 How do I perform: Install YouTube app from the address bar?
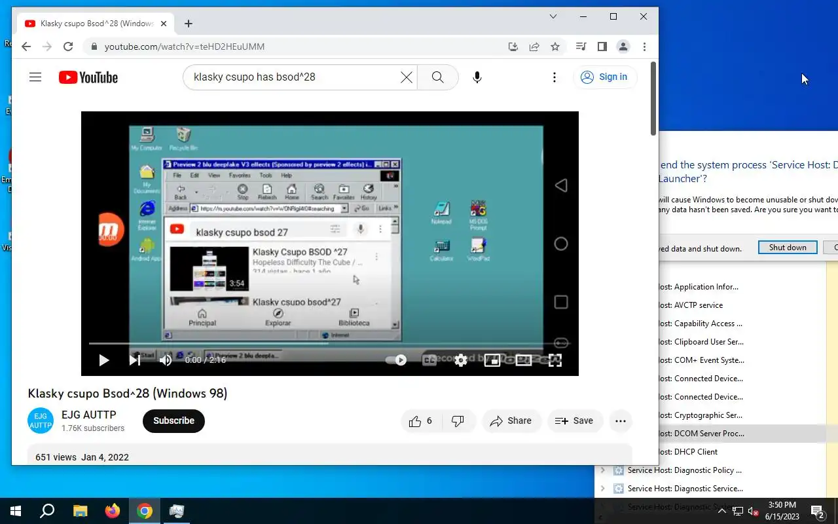click(x=513, y=47)
